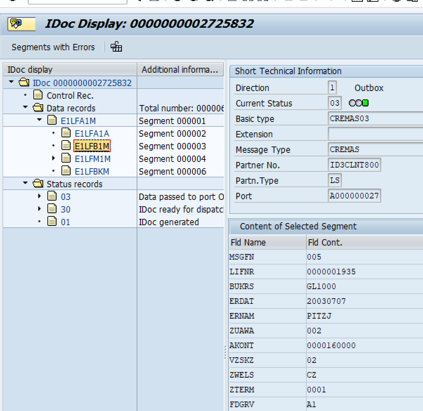Click the Partner No. field ID3CLNT800
The width and height of the screenshot is (423, 411).
(354, 165)
